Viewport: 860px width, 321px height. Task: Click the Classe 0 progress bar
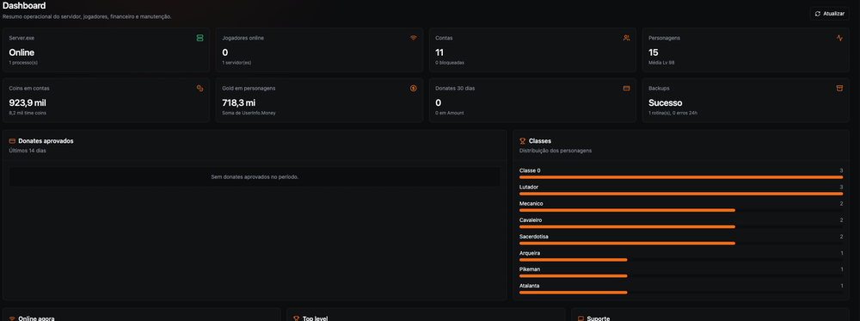(681, 177)
